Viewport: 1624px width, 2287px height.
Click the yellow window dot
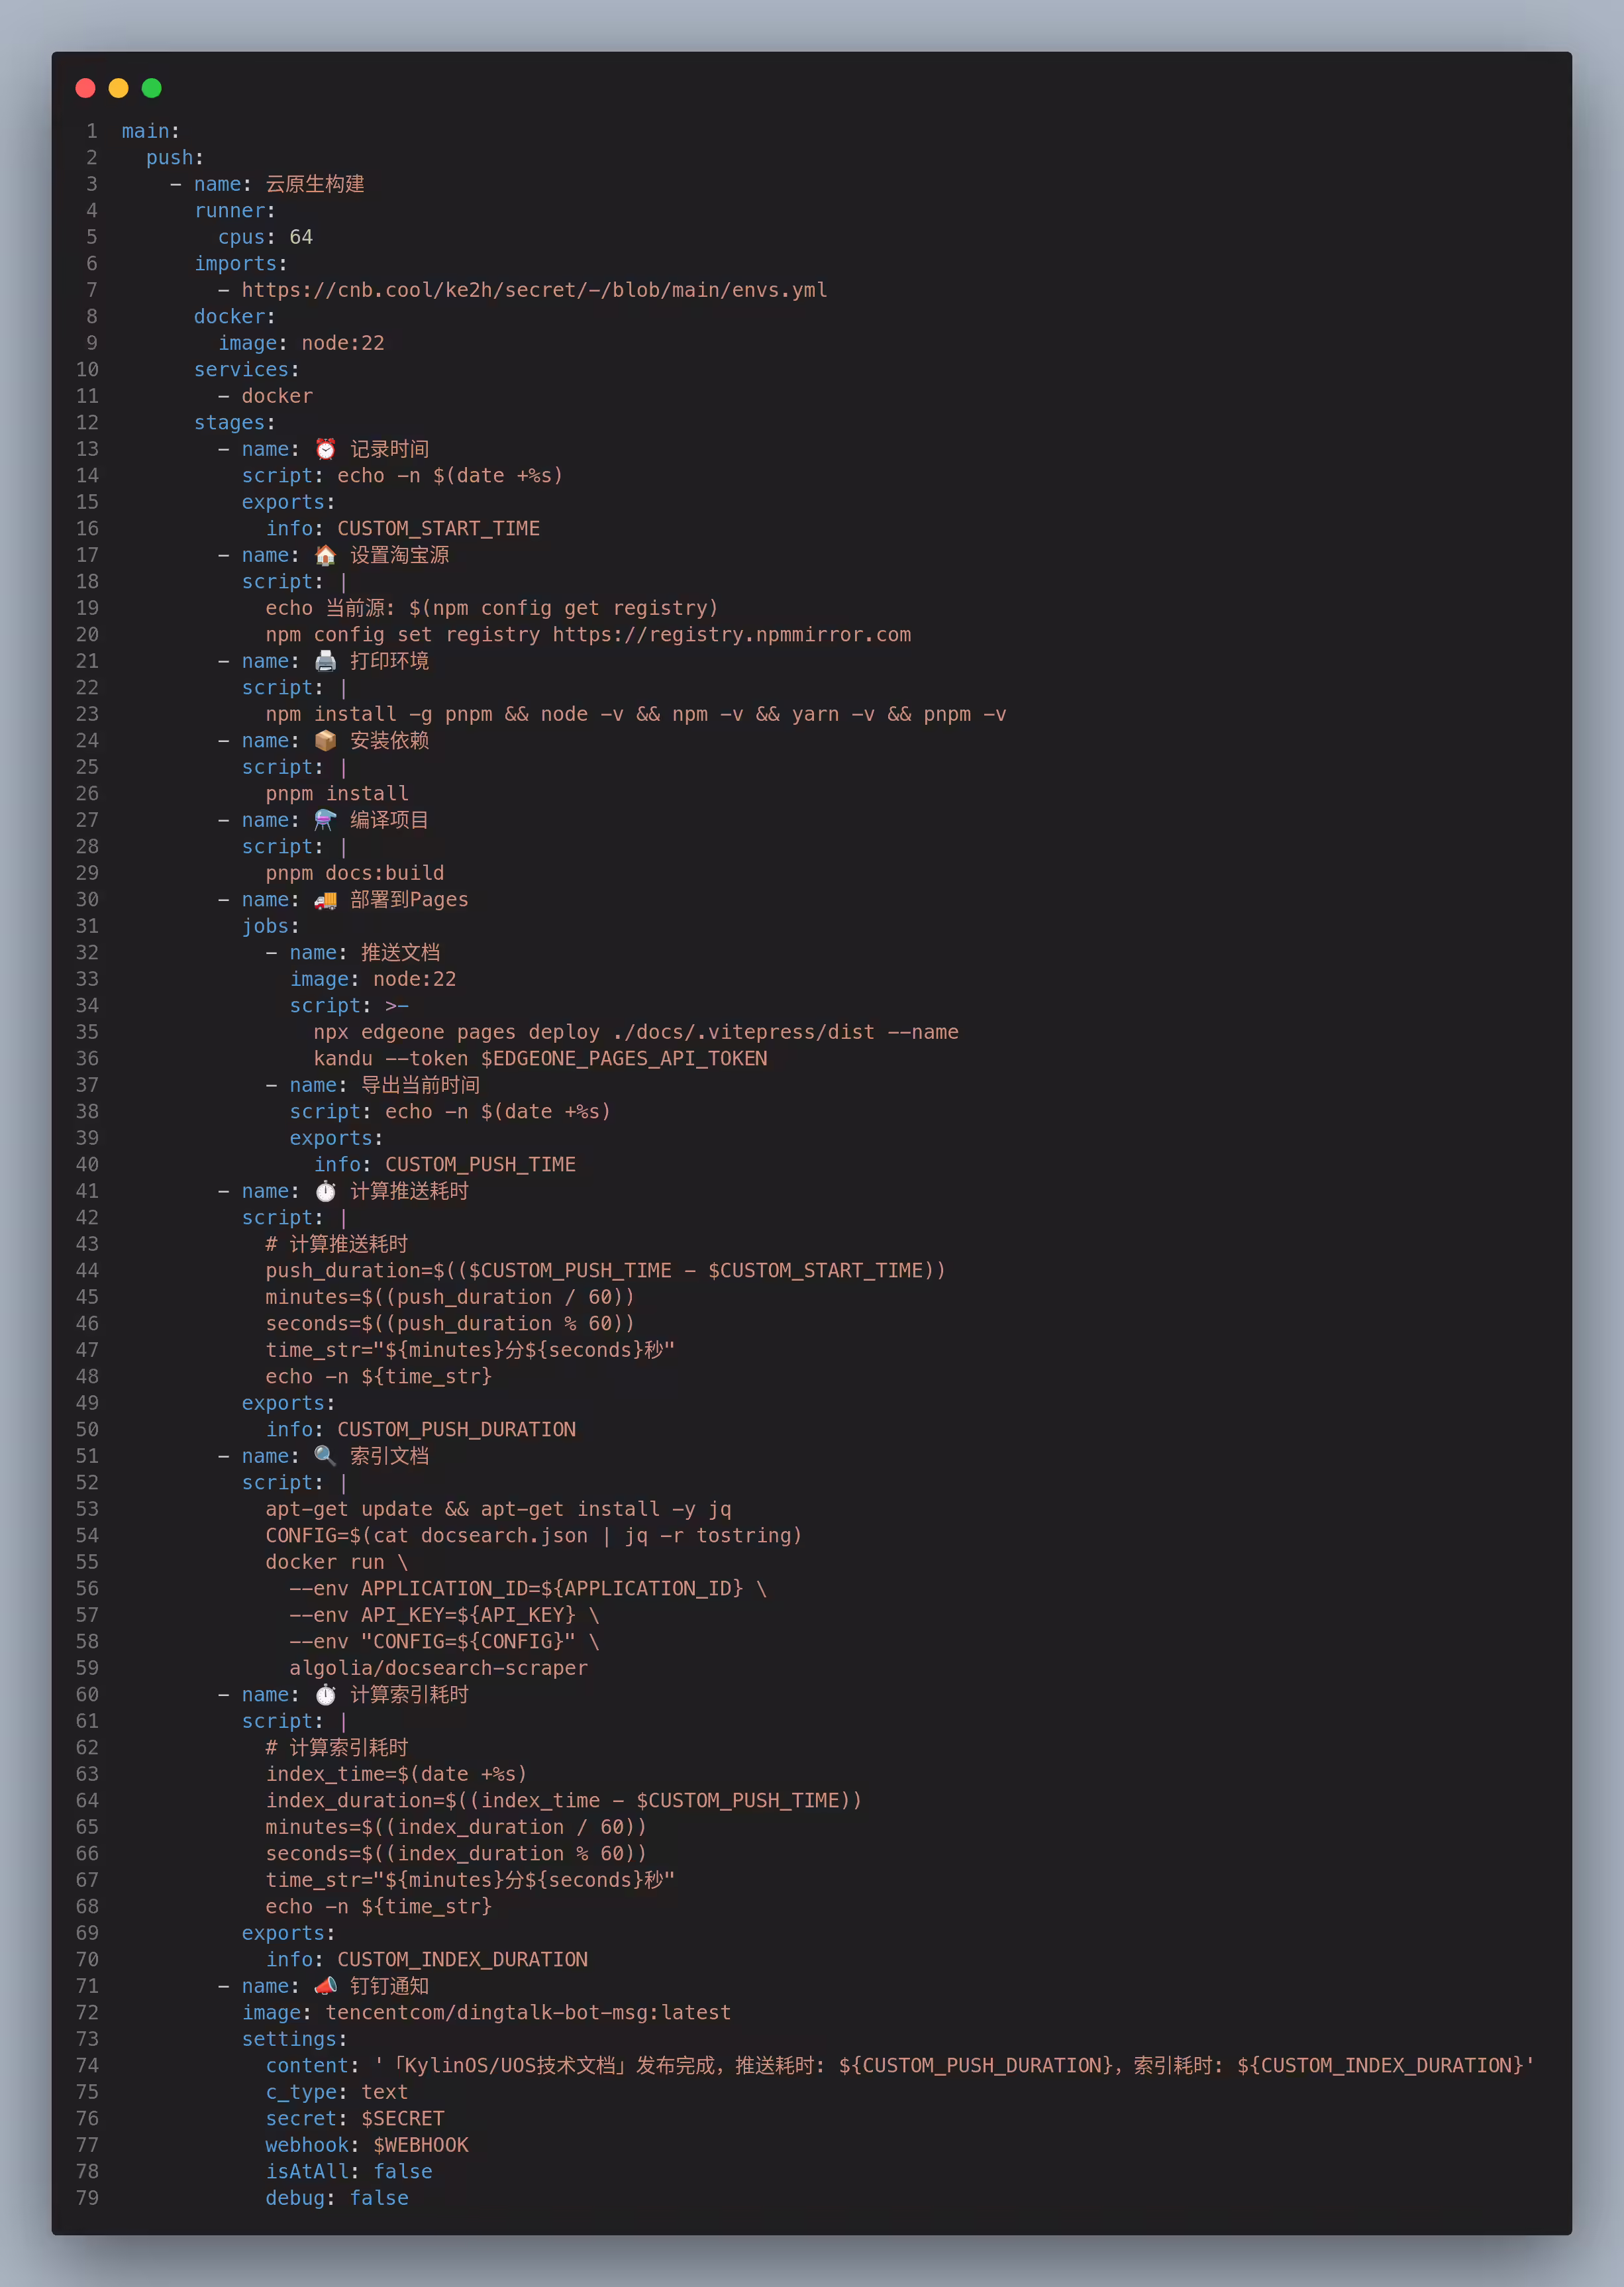[x=118, y=88]
